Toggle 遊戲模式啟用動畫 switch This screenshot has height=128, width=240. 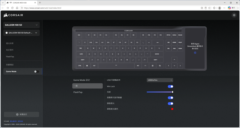coord(170,98)
